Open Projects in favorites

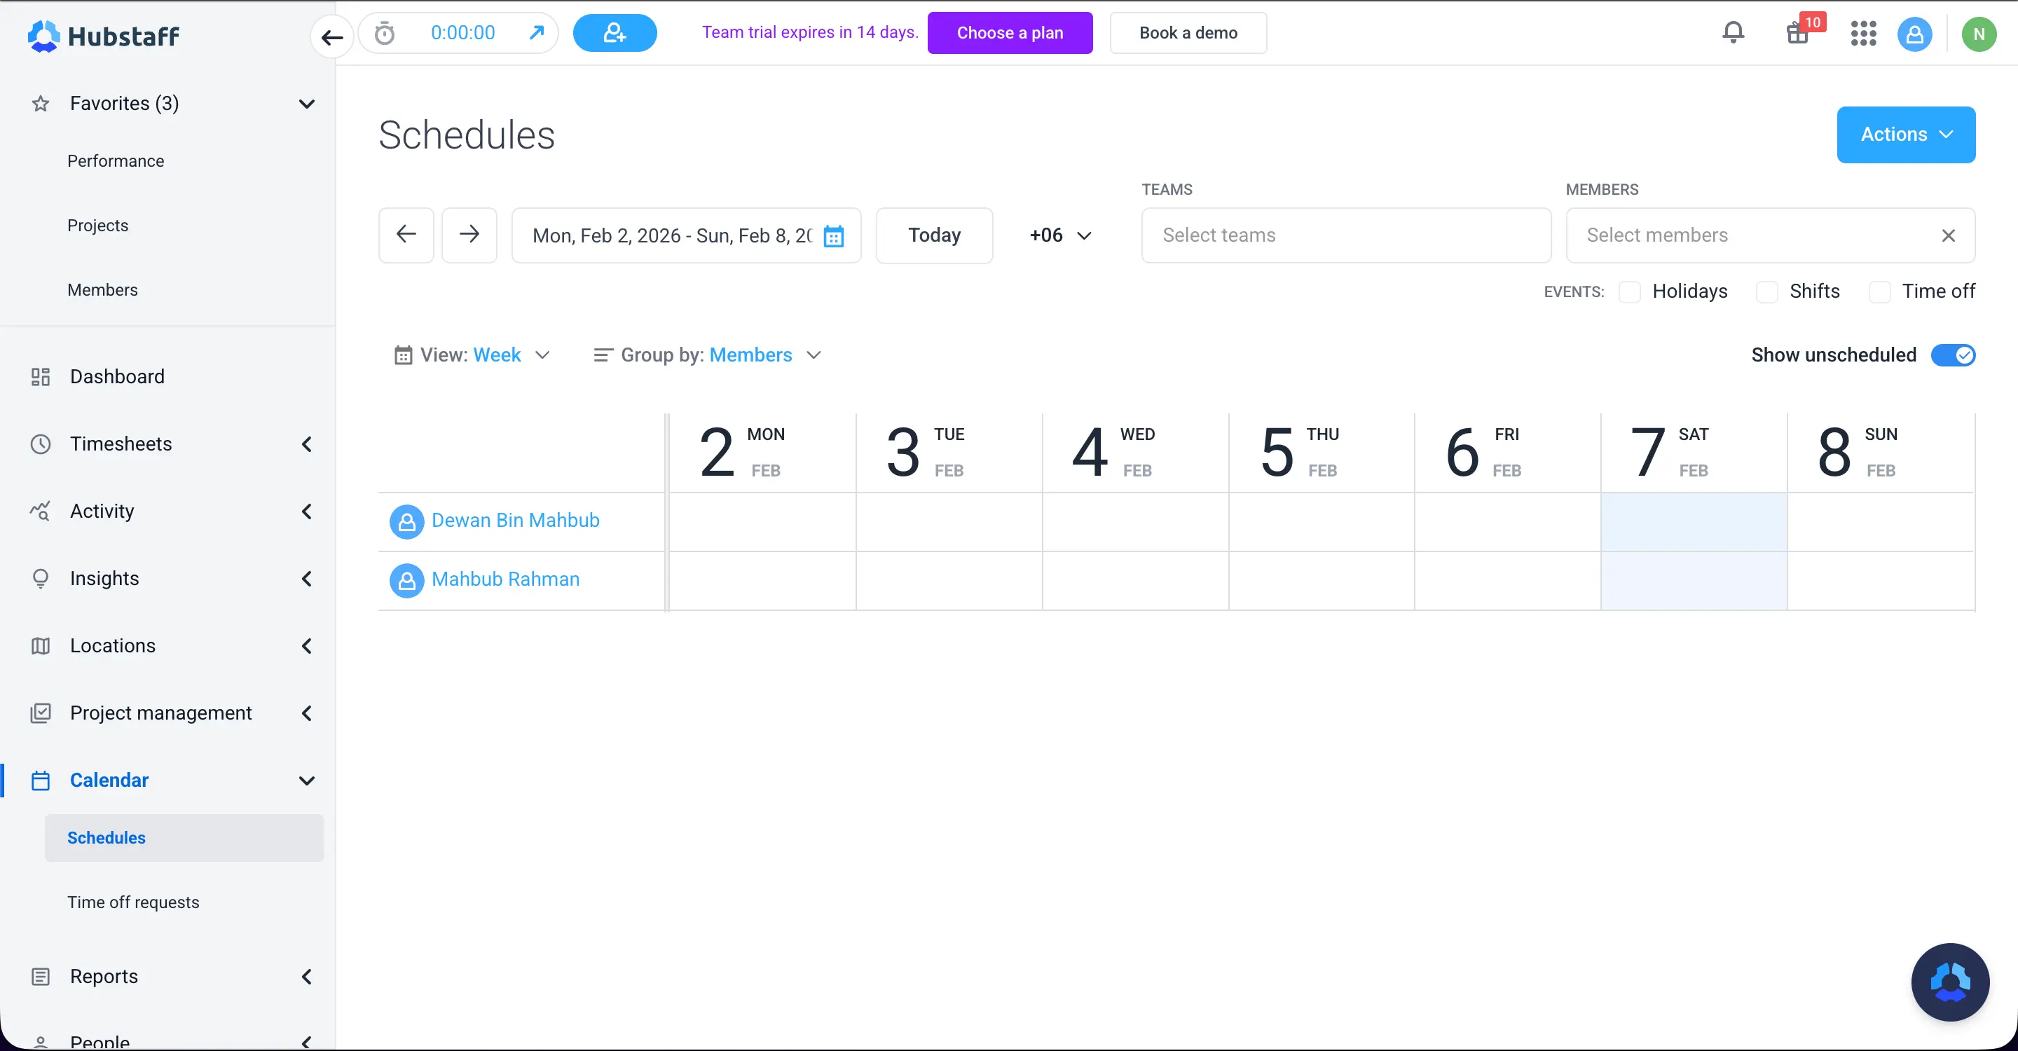pos(98,226)
